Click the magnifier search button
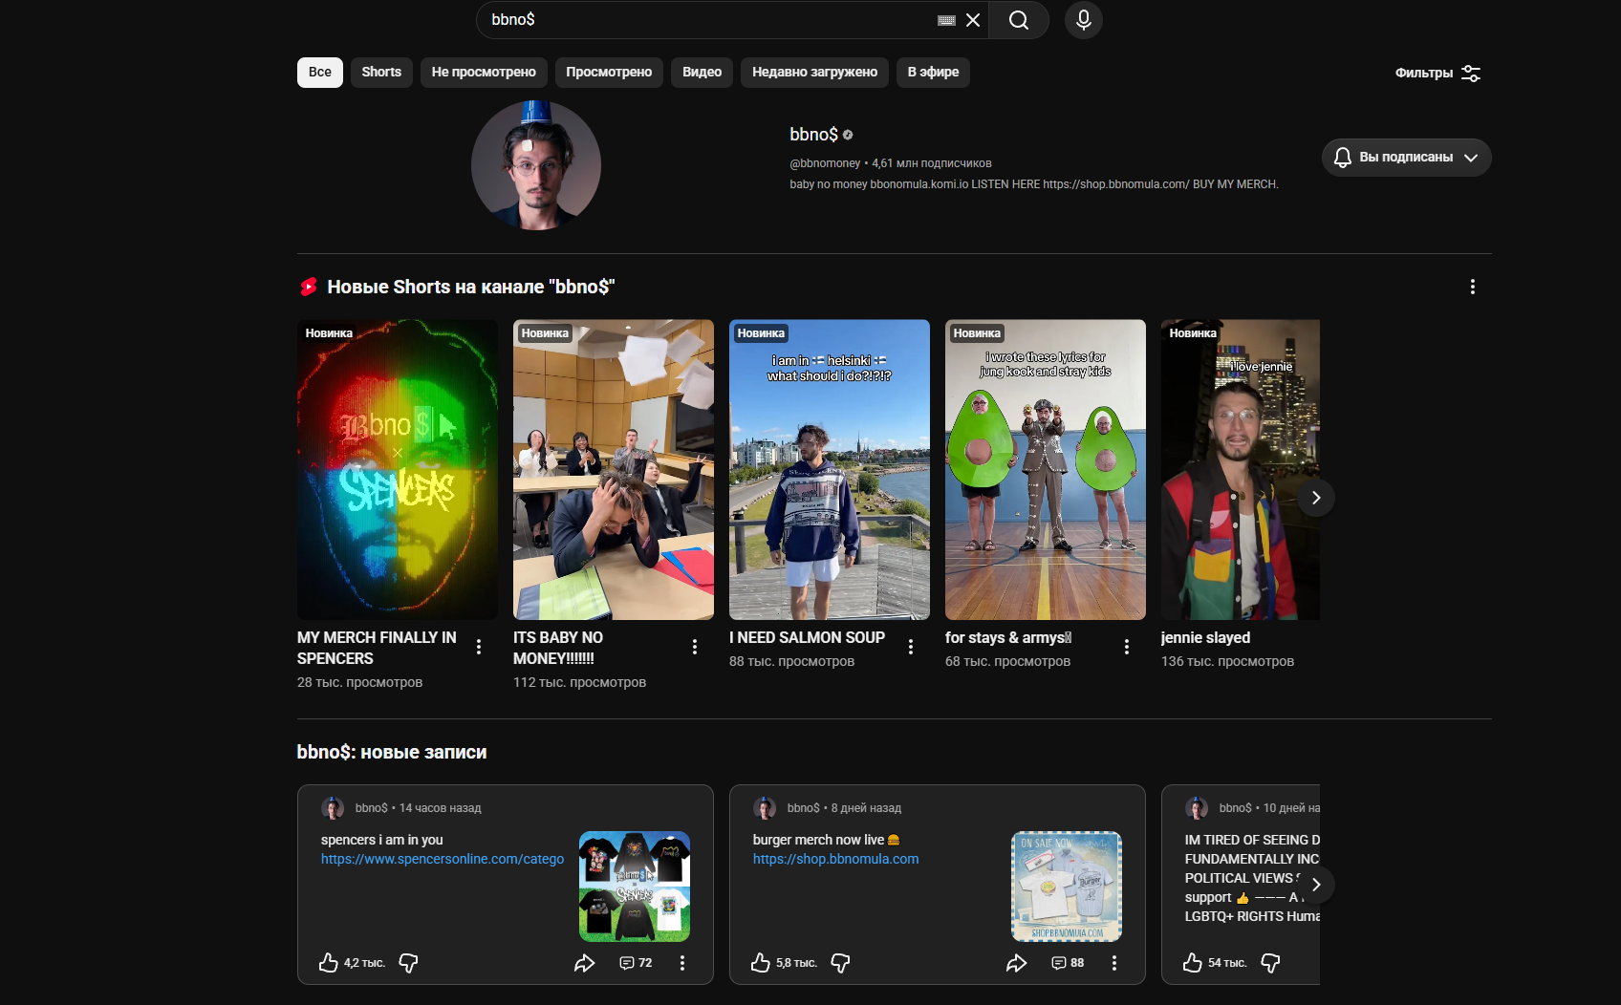Screen dimensions: 1621x1005 (x=1019, y=20)
